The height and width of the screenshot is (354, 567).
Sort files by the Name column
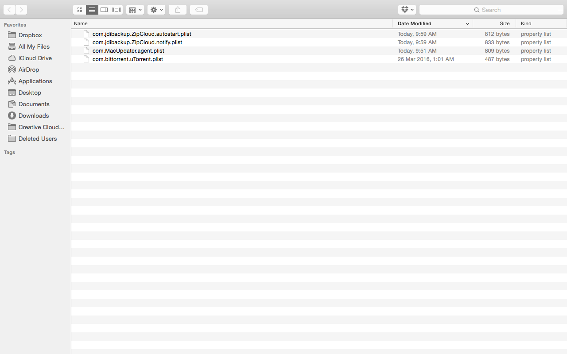(232, 23)
